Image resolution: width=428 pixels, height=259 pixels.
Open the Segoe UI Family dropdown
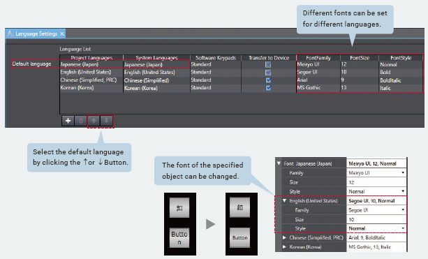tap(403, 210)
